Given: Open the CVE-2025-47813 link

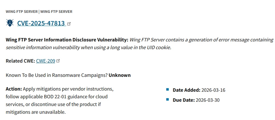Looking at the screenshot, I should [41, 23].
